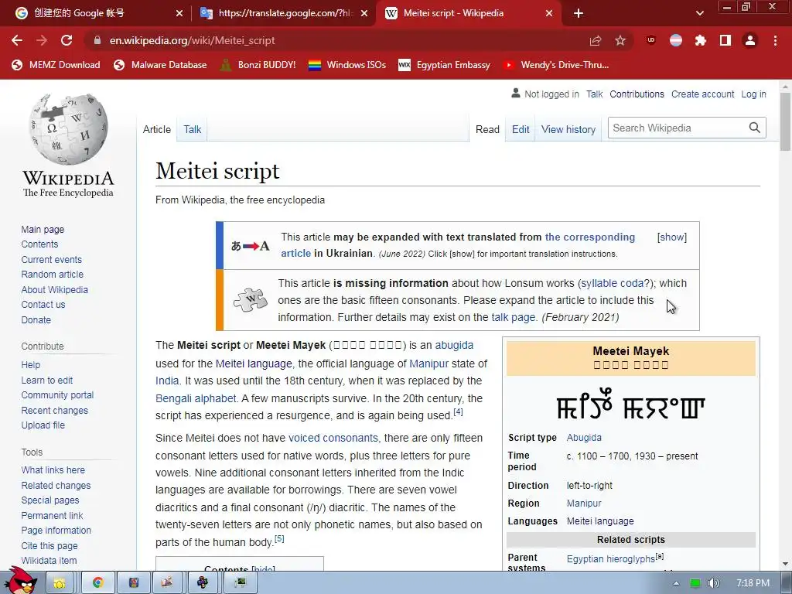
Task: Click the talk page link in notice
Action: pos(514,317)
